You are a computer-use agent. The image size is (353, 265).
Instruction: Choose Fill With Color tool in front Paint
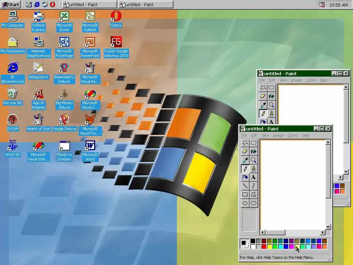pos(253,151)
